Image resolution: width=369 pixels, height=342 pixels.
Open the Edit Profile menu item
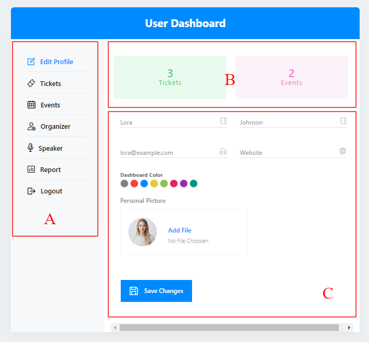click(58, 62)
